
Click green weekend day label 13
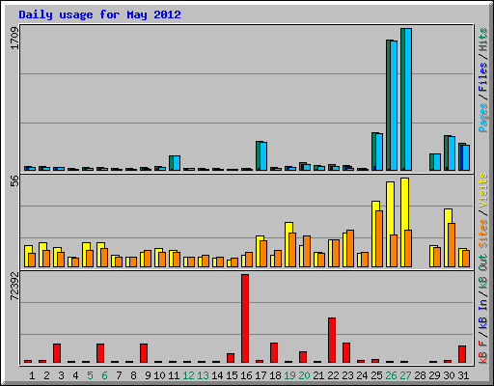(203, 375)
